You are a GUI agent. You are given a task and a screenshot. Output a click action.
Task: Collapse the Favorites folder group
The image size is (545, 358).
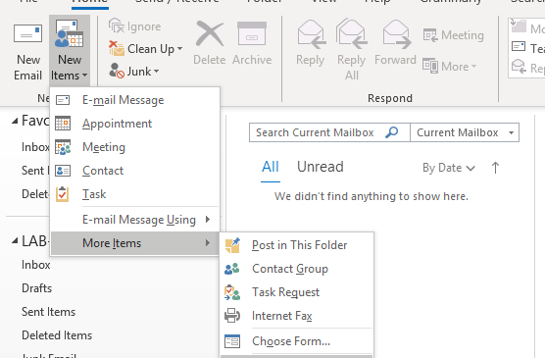[x=15, y=121]
